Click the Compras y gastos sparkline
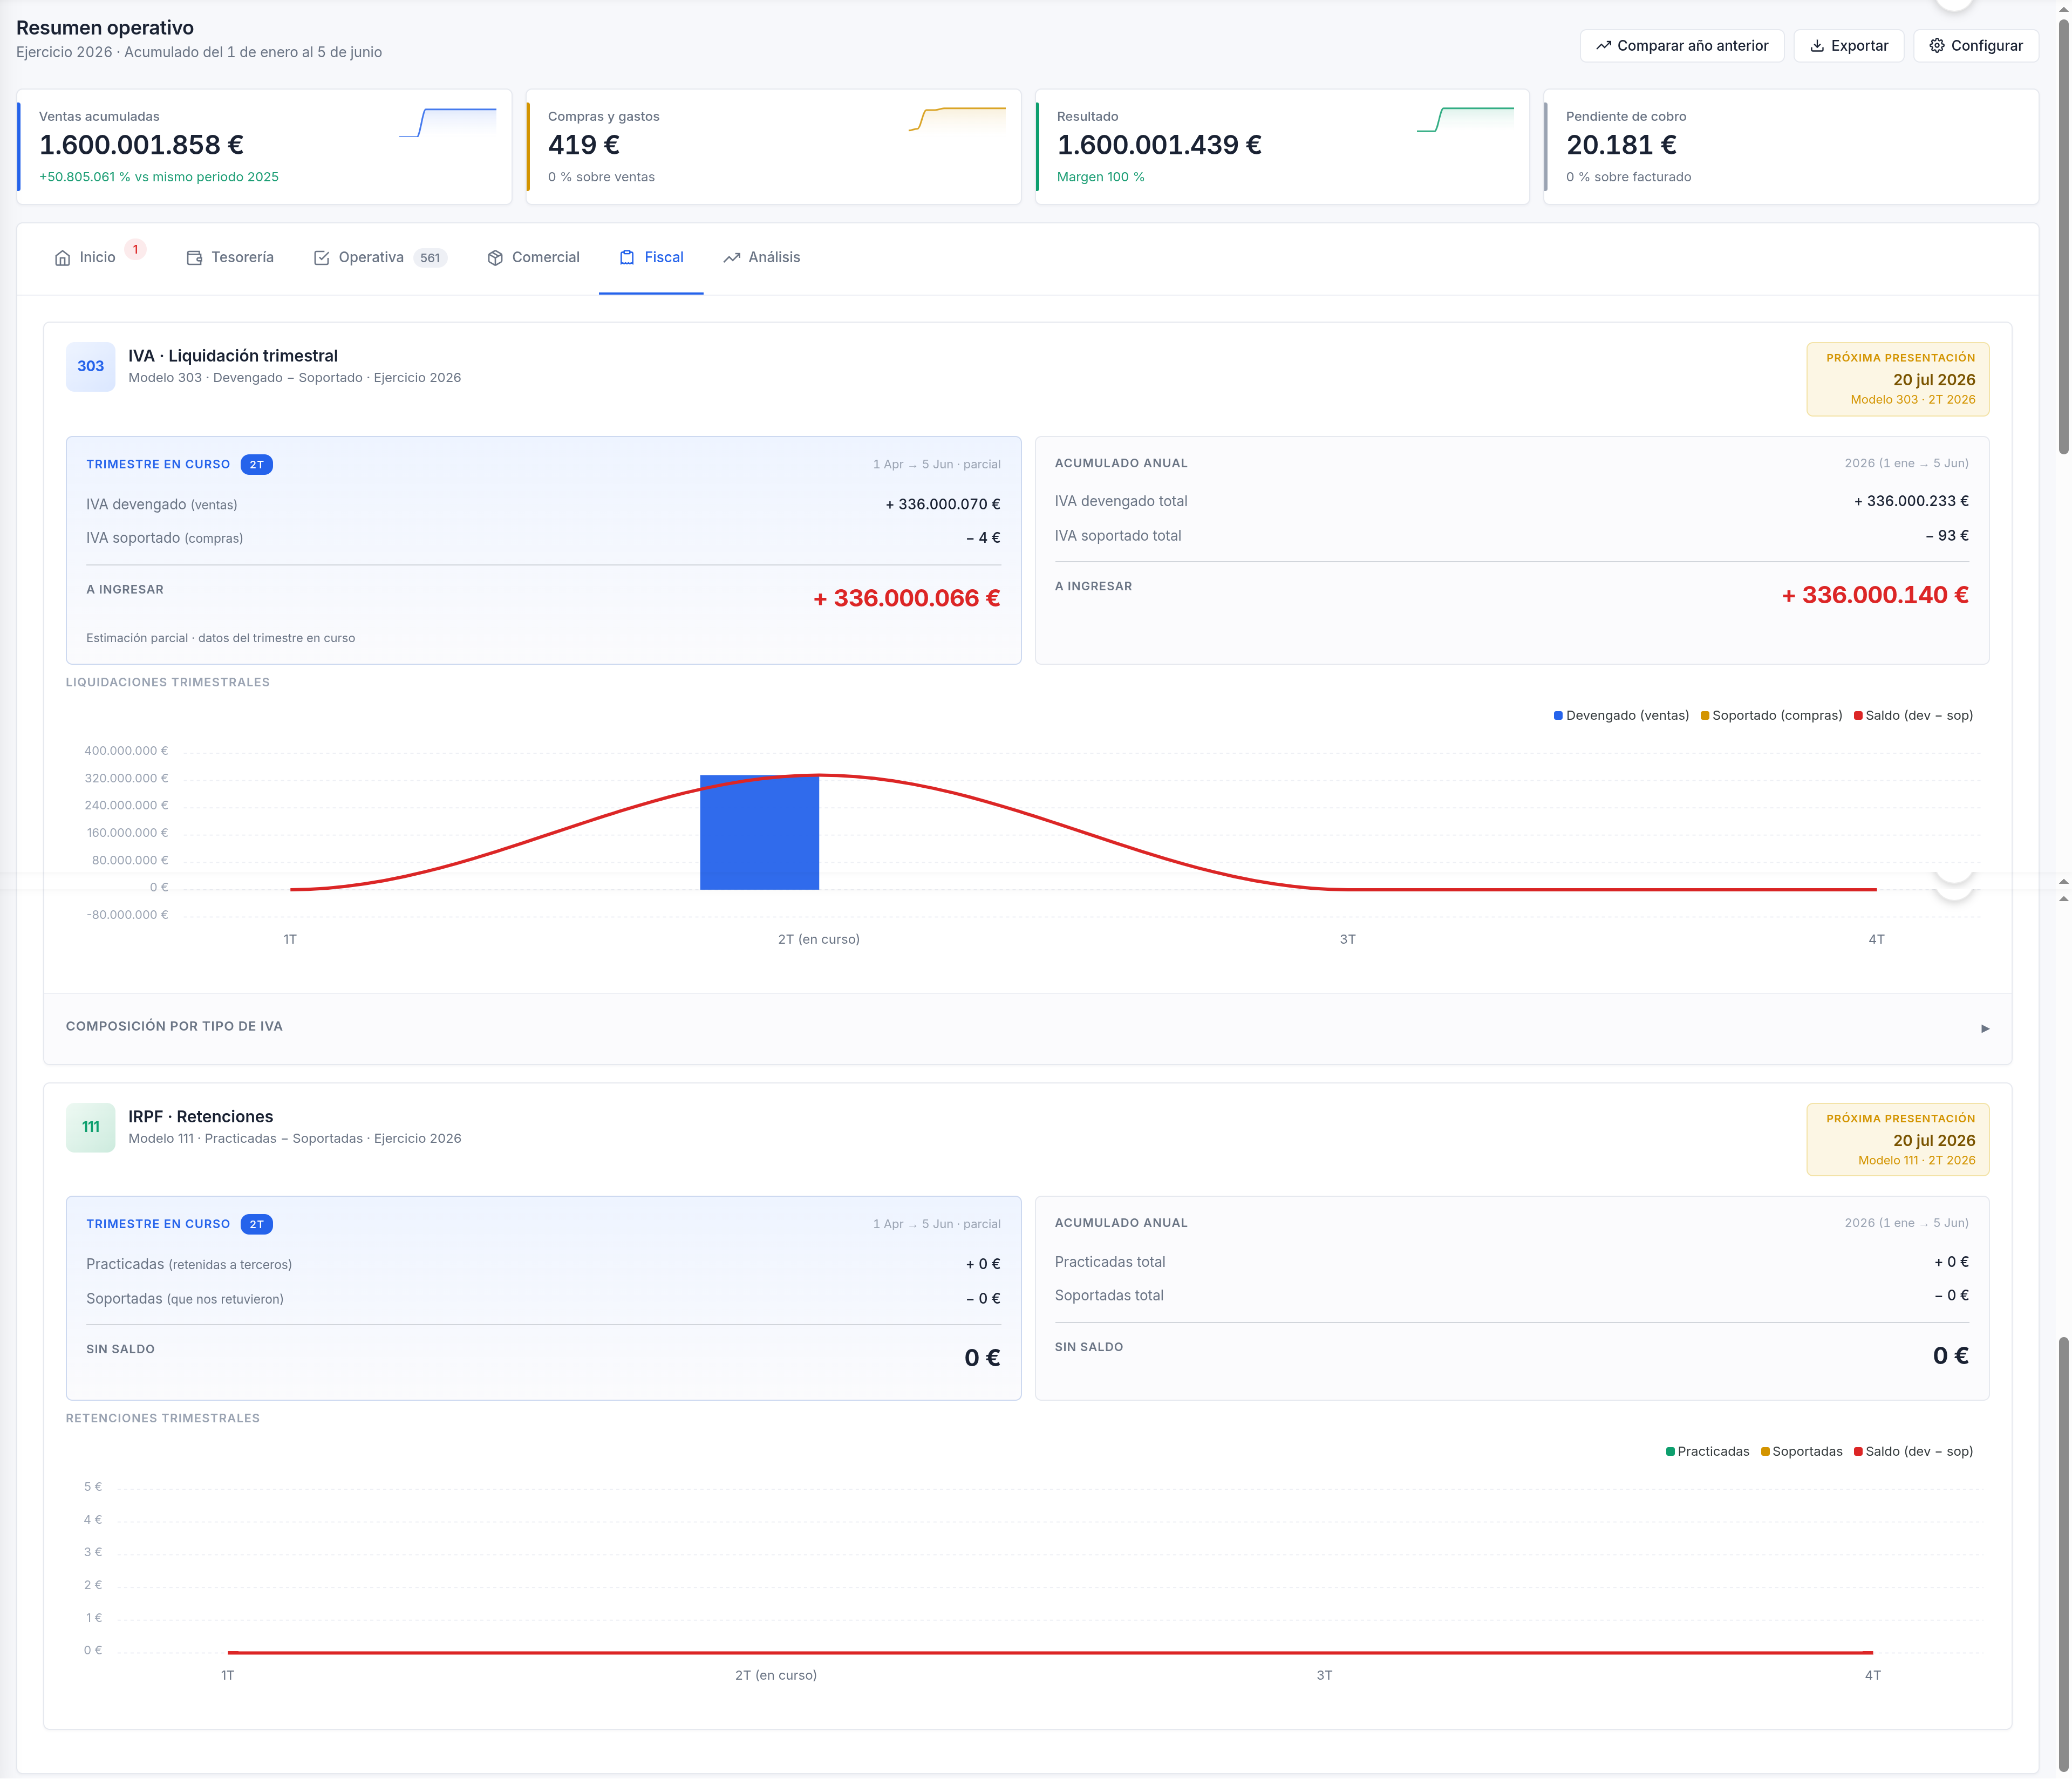Screen dimensions: 2072x1786 point(957,119)
